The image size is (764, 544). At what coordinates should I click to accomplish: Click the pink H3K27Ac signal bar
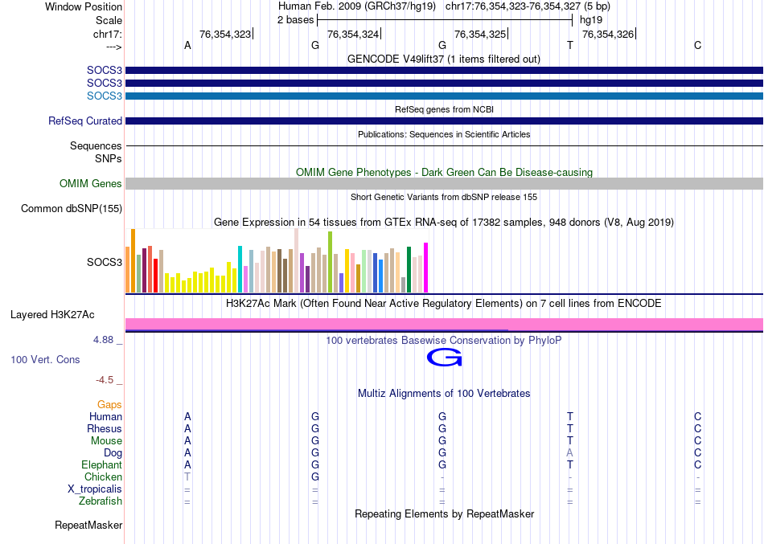[x=444, y=325]
